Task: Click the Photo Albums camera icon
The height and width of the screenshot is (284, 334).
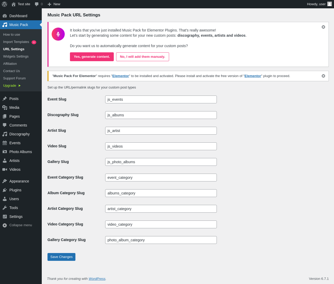Action: click(5, 152)
